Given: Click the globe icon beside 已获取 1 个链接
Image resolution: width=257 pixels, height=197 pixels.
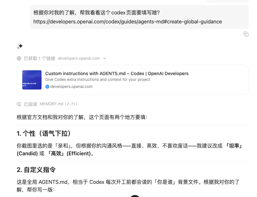Looking at the screenshot, I should pyautogui.click(x=19, y=58).
